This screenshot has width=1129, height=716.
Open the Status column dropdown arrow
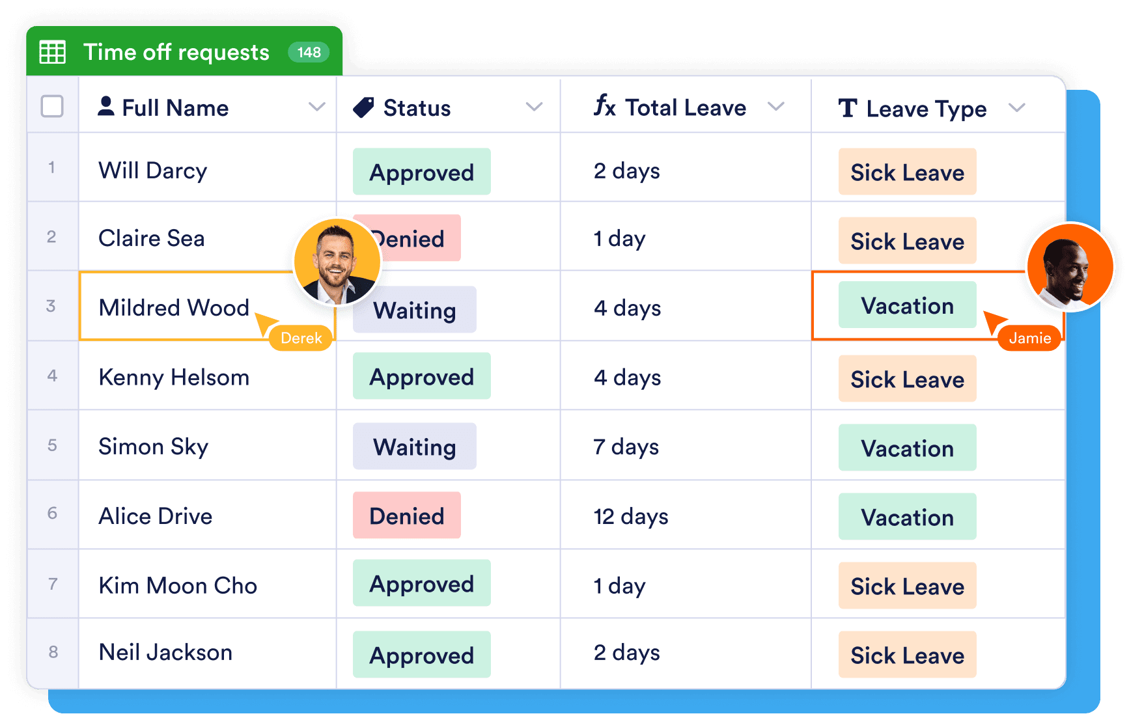[534, 107]
